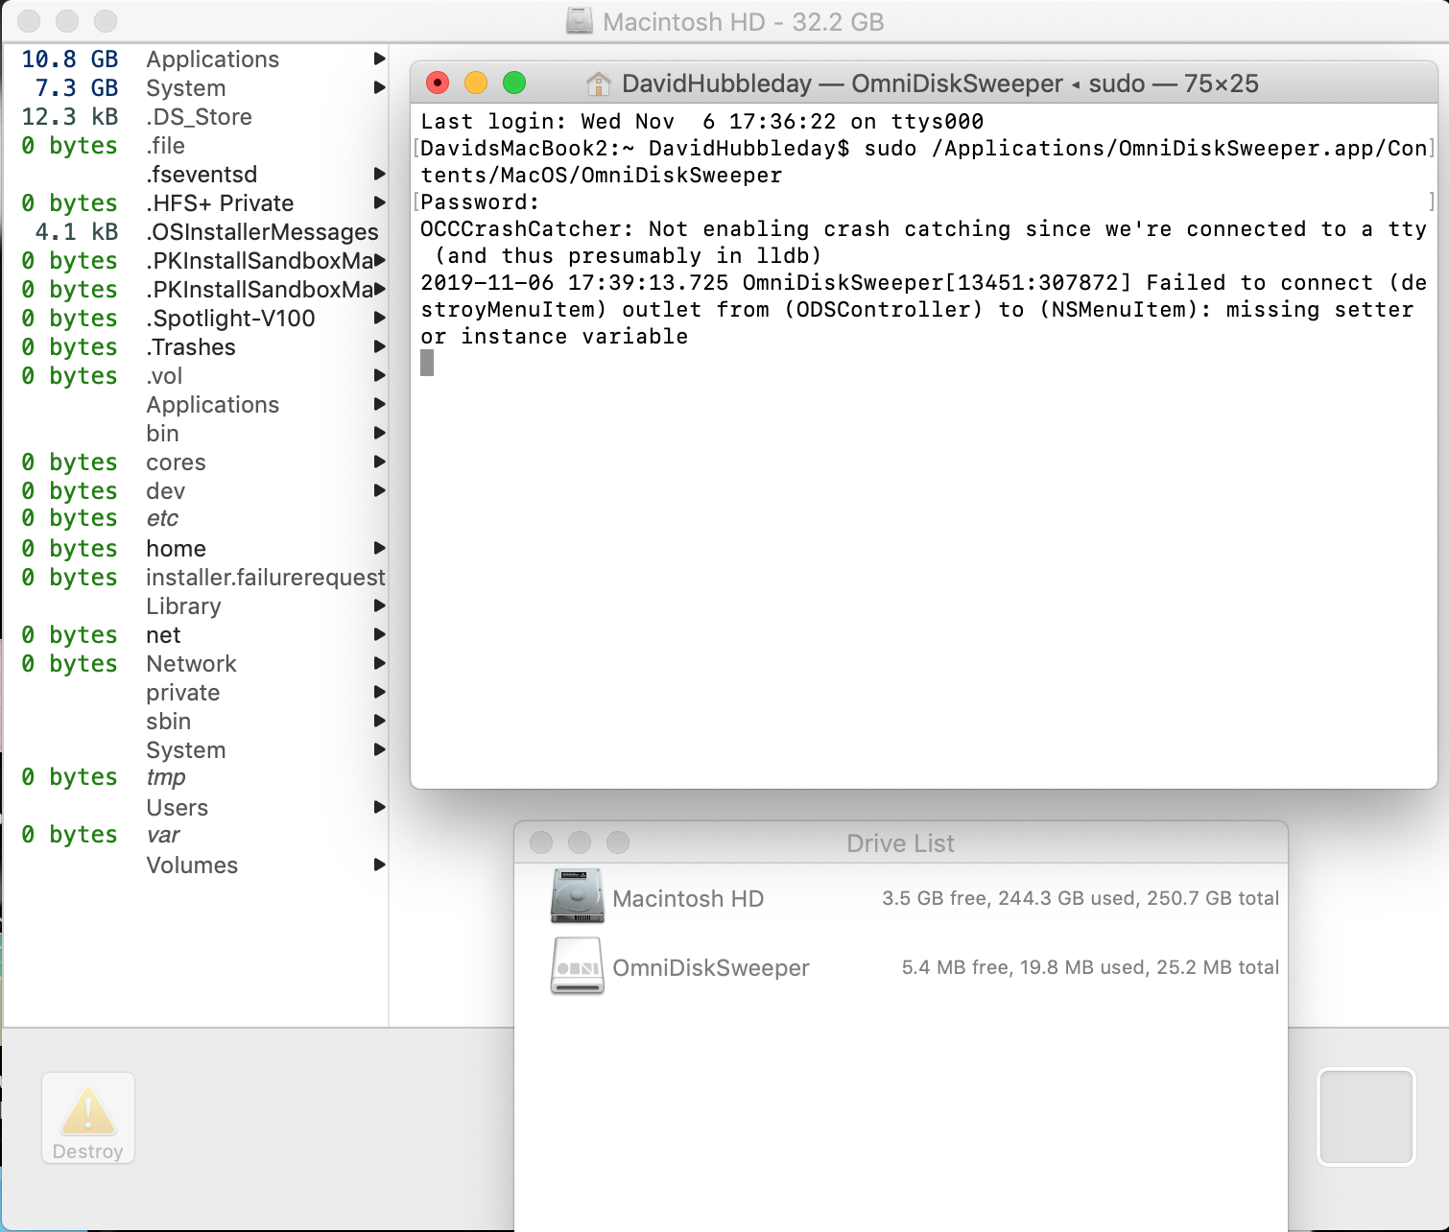Click the home folder icon in Terminal title bar
Viewport: 1449px width, 1232px height.
point(598,83)
